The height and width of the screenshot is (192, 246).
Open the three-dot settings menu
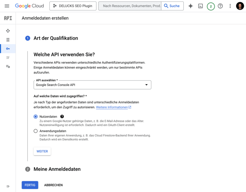(230, 6)
